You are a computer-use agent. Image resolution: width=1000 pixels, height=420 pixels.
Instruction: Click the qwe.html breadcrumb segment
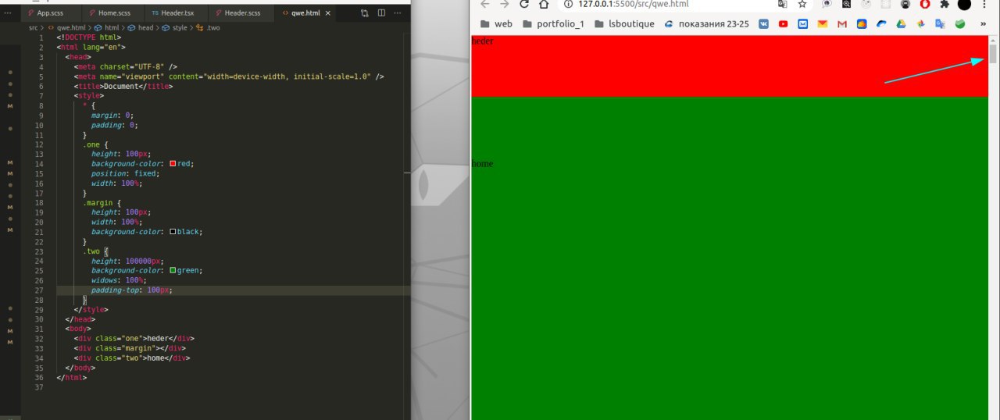tap(66, 27)
